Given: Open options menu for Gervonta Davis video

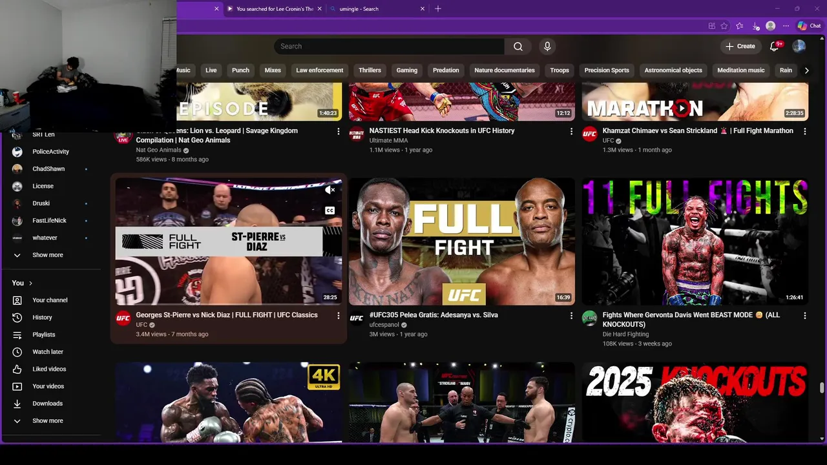Looking at the screenshot, I should [804, 315].
